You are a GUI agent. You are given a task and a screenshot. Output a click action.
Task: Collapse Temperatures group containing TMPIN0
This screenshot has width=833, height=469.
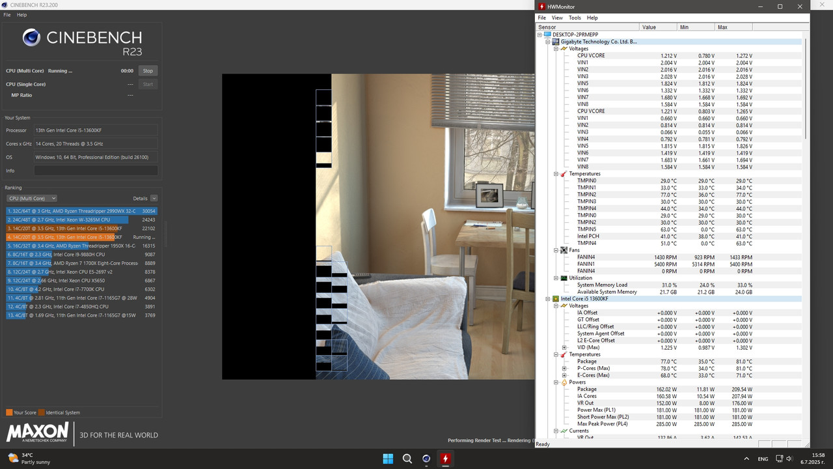click(556, 174)
